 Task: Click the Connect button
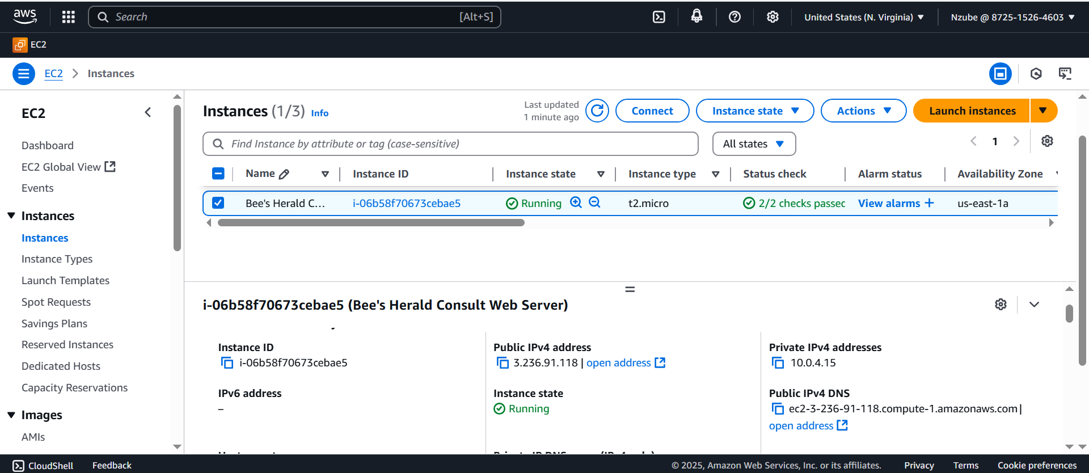click(652, 111)
